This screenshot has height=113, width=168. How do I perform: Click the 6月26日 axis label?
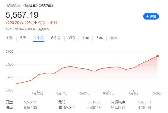coord(109,93)
